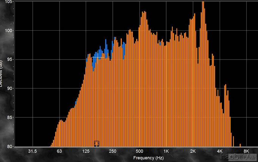Screen dimensions: 258x162
Task: Click the 1K frequency axis label
Action: 166,151
